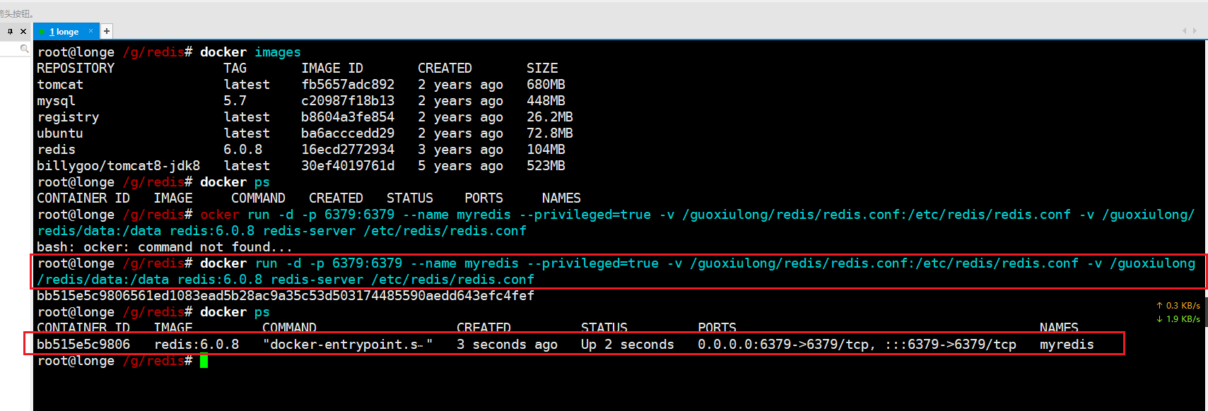Click size value '448MB'
The width and height of the screenshot is (1208, 411).
point(546,101)
